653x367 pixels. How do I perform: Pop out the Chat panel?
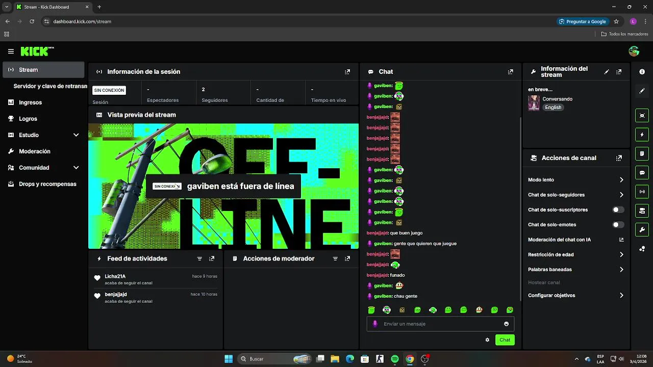tap(510, 72)
